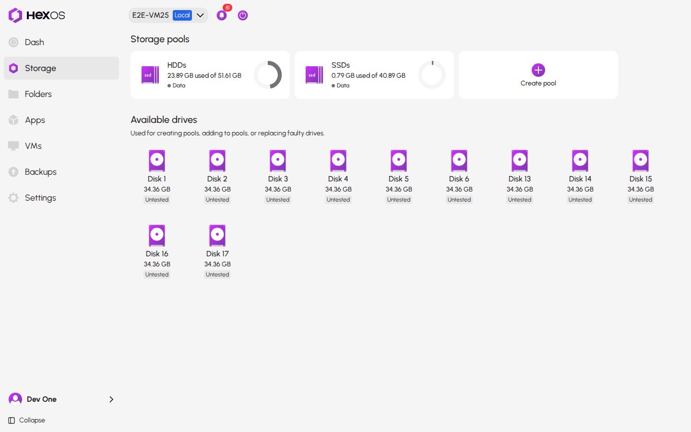This screenshot has width=691, height=432.
Task: Select the Disk 3 drive icon
Action: click(x=278, y=161)
